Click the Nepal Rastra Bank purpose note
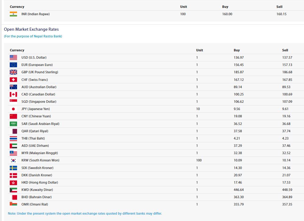The height and width of the screenshot is (221, 304). [33, 36]
